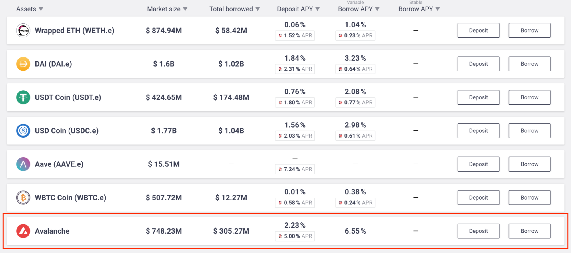Click reward icon beside 2.03% APR
Viewport: 571px width, 253px height.
pos(280,136)
